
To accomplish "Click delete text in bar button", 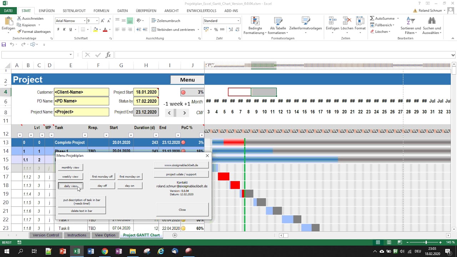I will coord(82,211).
